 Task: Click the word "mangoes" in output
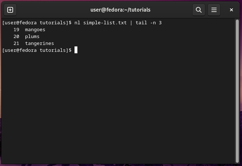[35, 30]
